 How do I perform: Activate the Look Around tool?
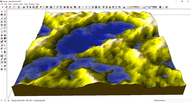click(x=5, y=66)
